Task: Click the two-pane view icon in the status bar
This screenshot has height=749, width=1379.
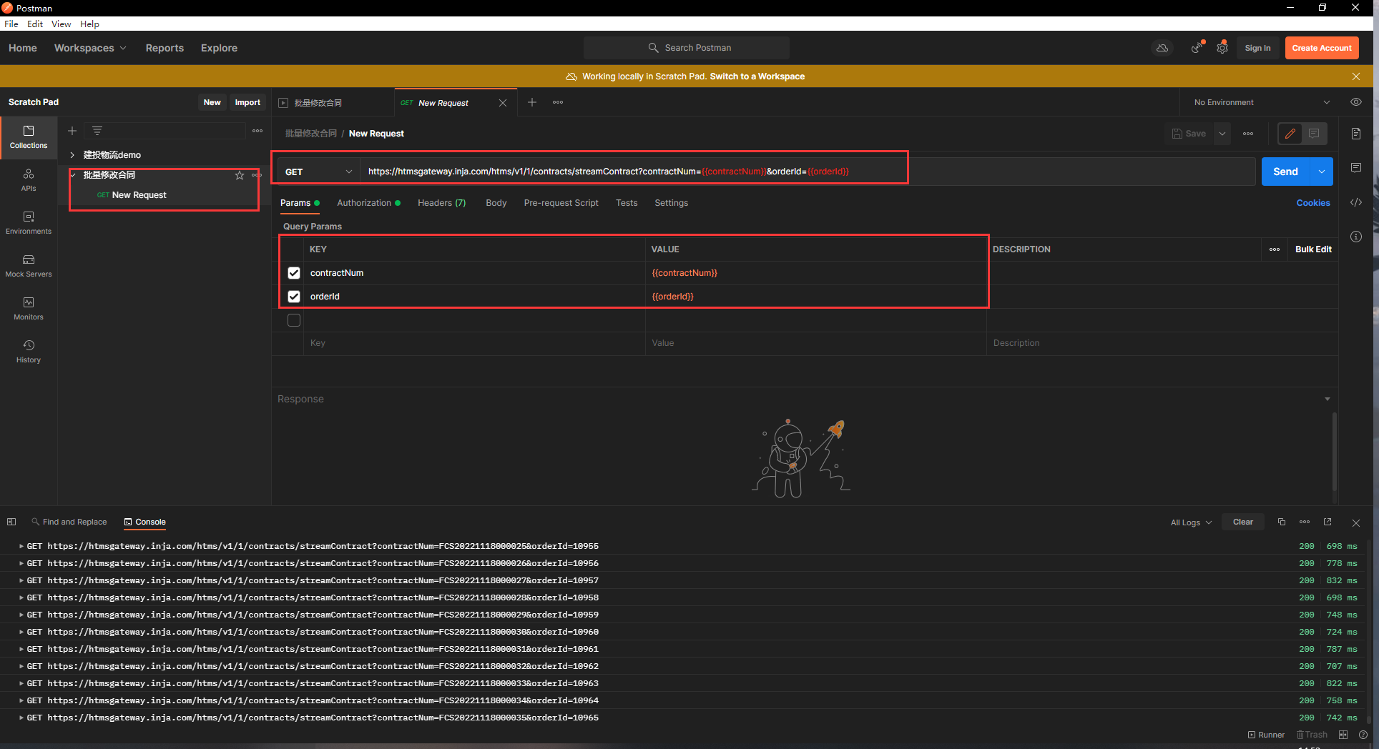Action: 1343,735
